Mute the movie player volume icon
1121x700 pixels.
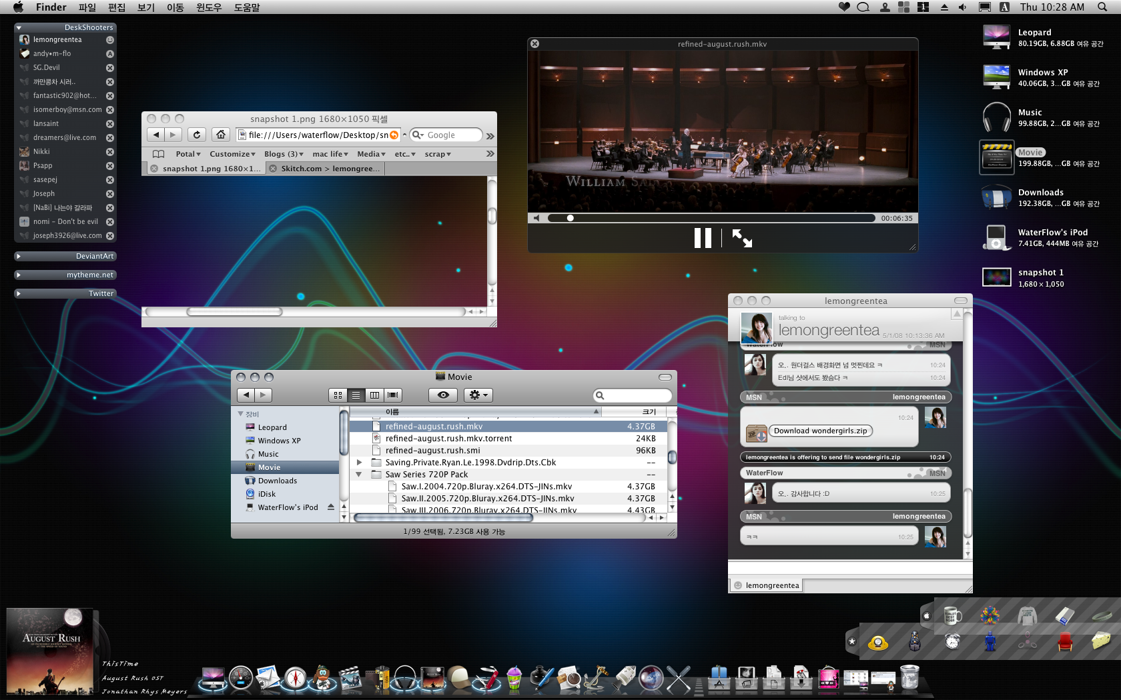tap(536, 218)
